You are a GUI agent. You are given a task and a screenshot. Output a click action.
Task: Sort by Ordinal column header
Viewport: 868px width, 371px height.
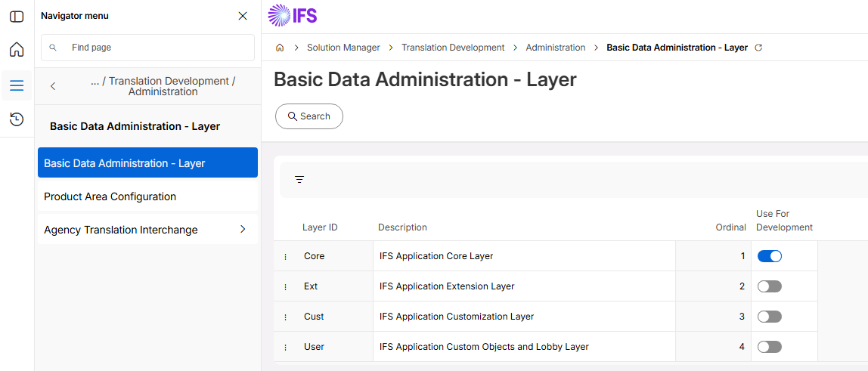pyautogui.click(x=730, y=227)
